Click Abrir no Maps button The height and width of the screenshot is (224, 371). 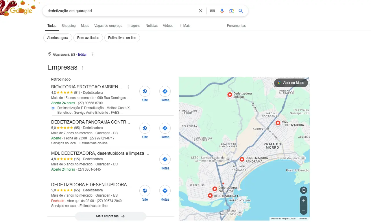tap(291, 83)
